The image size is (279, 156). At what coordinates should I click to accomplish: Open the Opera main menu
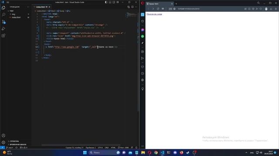[x=143, y=3]
